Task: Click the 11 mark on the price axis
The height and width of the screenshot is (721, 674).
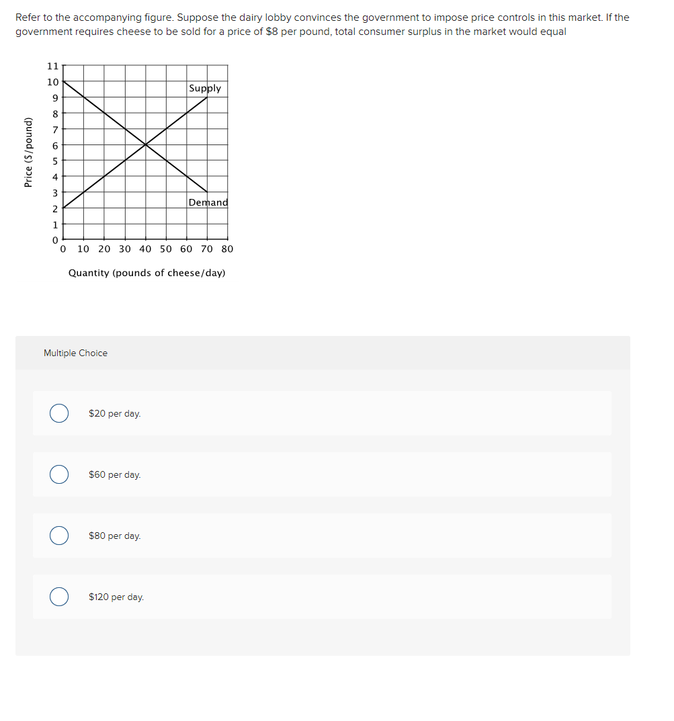Action: [51, 66]
